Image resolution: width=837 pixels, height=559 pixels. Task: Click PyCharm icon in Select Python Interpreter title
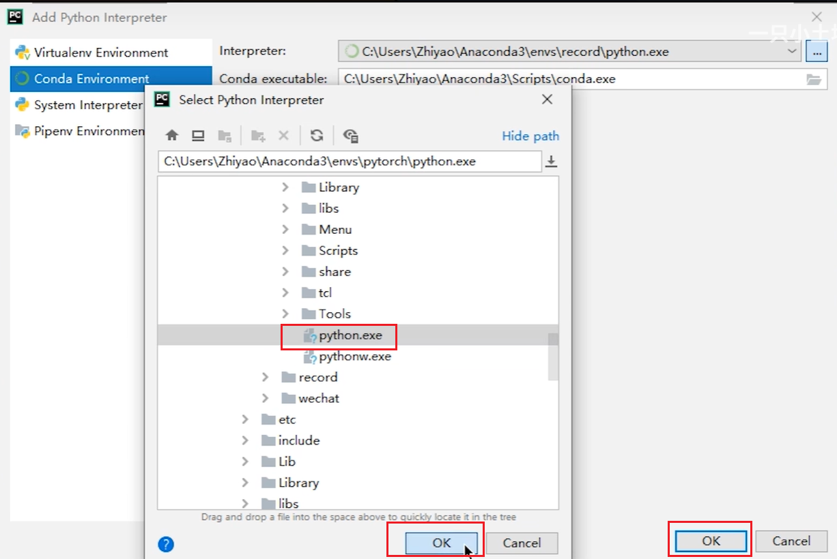(x=162, y=100)
